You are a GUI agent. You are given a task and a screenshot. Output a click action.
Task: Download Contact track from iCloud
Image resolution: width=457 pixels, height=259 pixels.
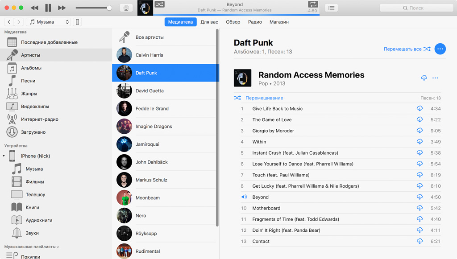pyautogui.click(x=420, y=241)
